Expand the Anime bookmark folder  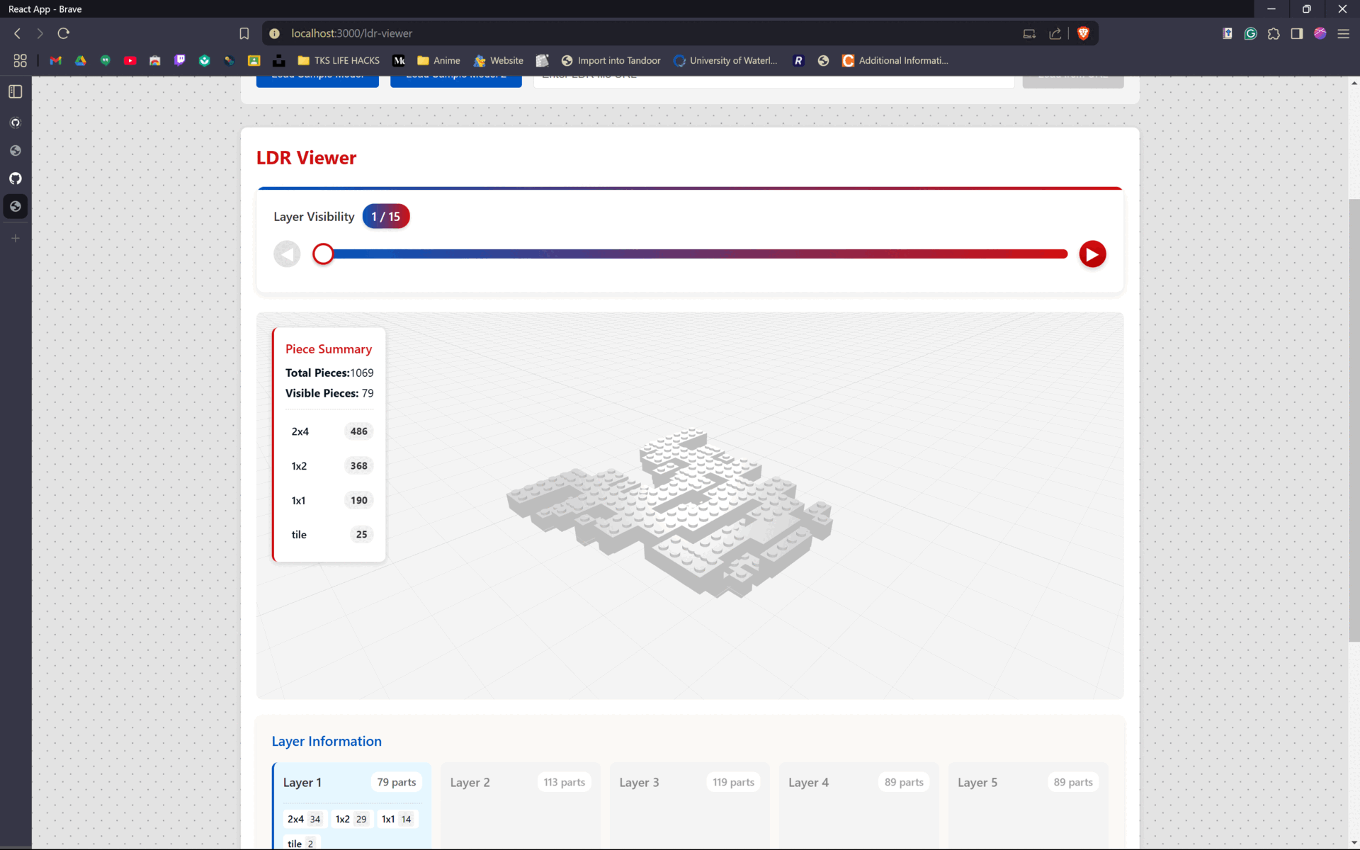(438, 61)
